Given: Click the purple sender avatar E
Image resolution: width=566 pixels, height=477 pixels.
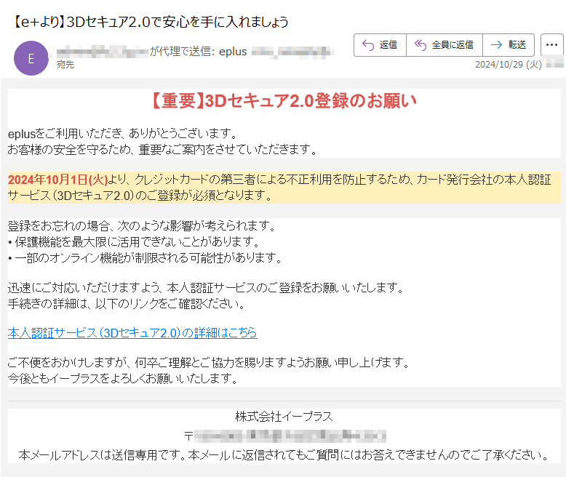Looking at the screenshot, I should pyautogui.click(x=31, y=58).
